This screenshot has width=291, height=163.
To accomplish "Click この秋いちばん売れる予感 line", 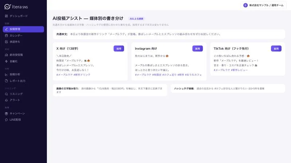I will tap(232, 56).
